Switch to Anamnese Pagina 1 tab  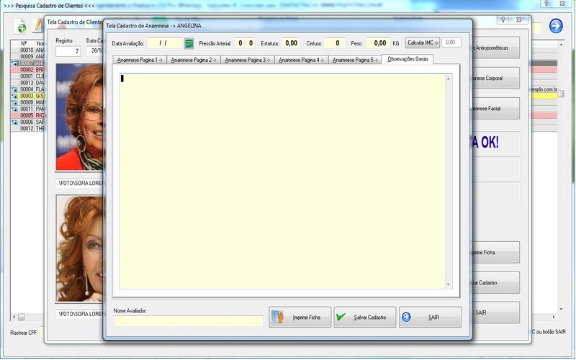click(x=140, y=60)
